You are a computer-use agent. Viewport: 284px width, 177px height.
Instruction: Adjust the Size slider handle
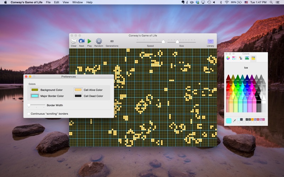pyautogui.click(x=177, y=41)
